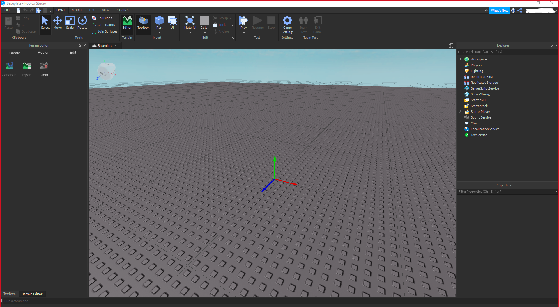Click the redo arrow icon
The image size is (559, 307).
tap(32, 10)
